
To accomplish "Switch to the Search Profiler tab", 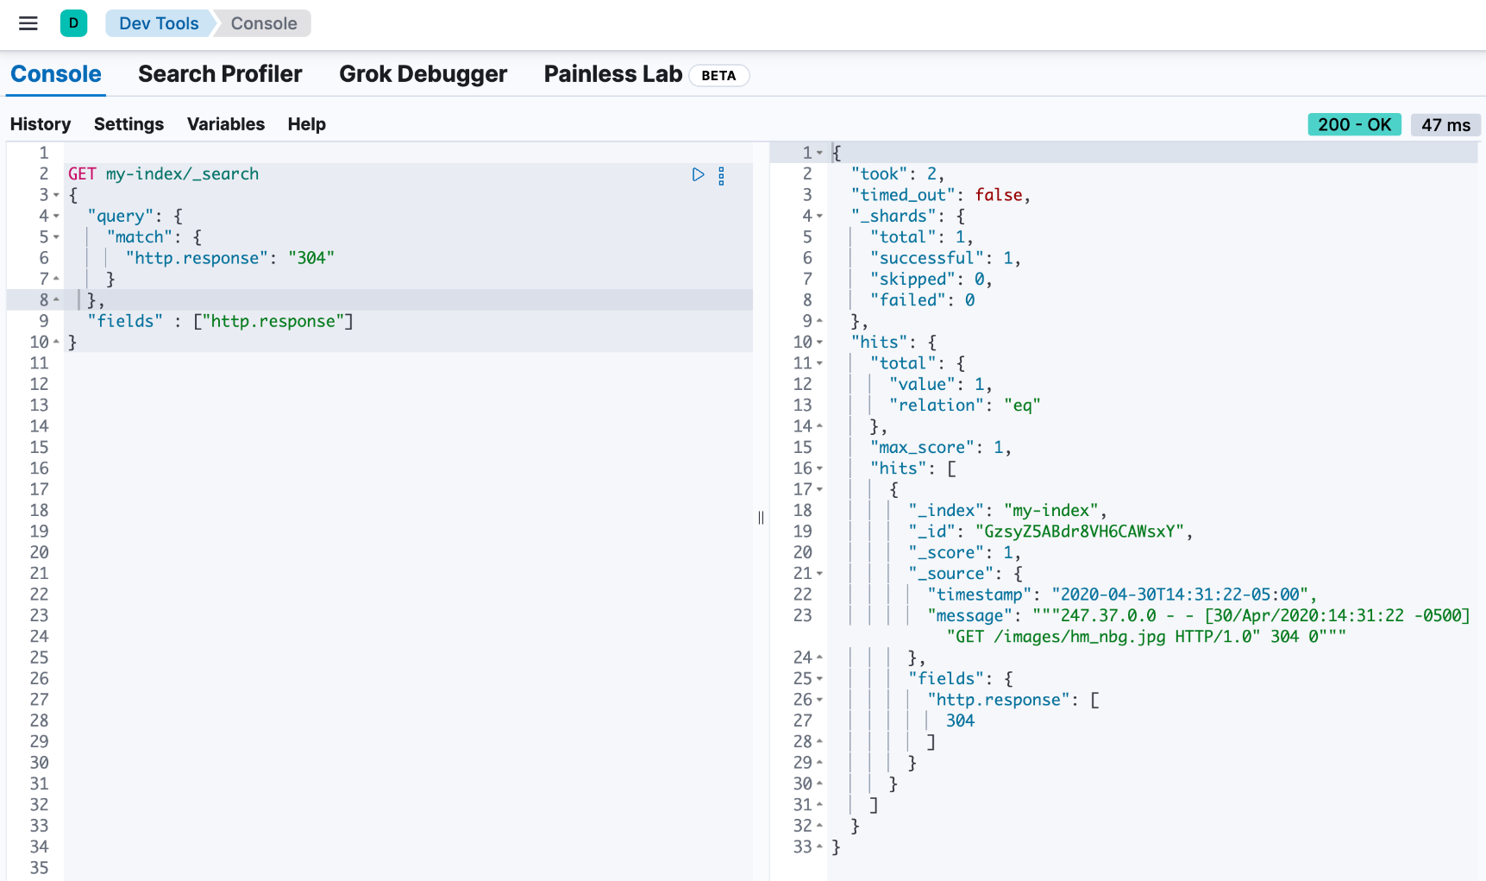I will point(220,74).
